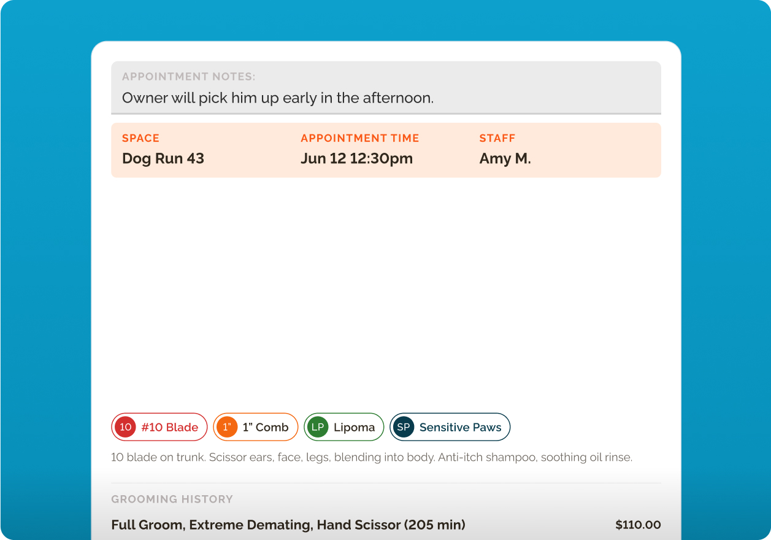Click the $110.00 price
The image size is (771, 540).
638,525
